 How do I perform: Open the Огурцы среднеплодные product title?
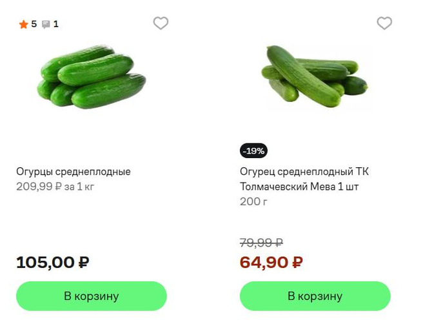74,172
